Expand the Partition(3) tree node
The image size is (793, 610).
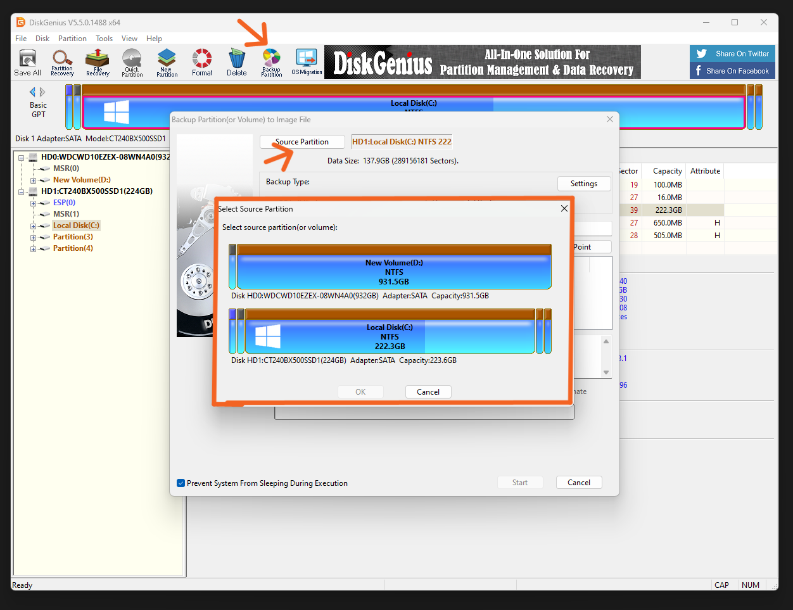32,236
